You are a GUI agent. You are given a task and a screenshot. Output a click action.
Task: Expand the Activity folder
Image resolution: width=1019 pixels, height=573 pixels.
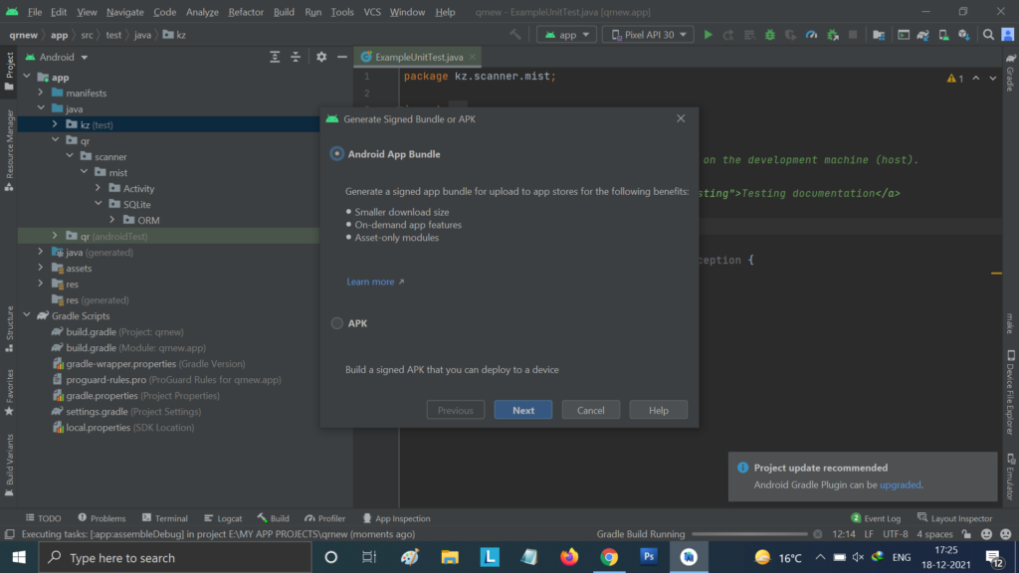click(99, 188)
